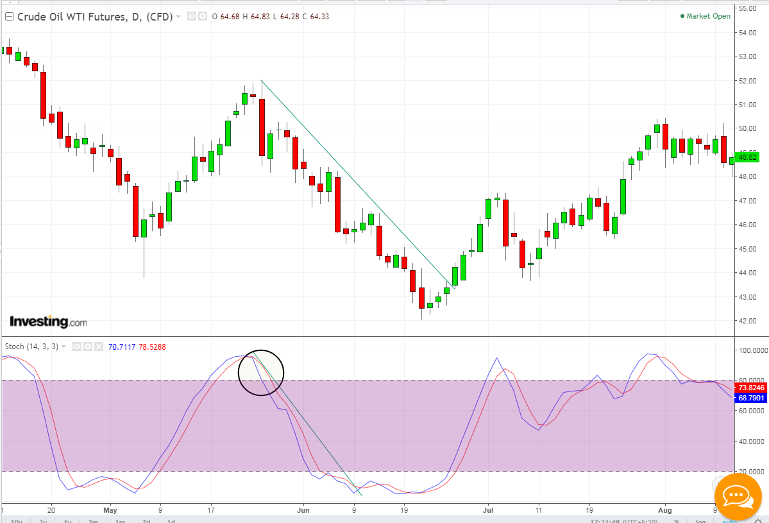Open the Investing.com chat bubble icon
This screenshot has width=769, height=523.
tap(737, 496)
